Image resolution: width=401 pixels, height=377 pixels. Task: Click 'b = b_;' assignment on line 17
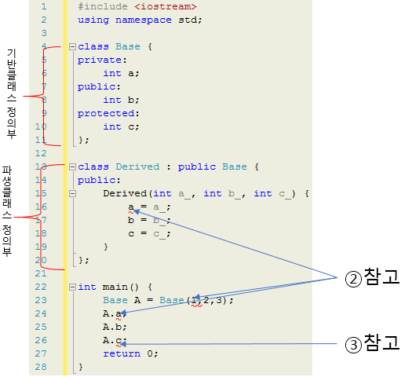[149, 221]
